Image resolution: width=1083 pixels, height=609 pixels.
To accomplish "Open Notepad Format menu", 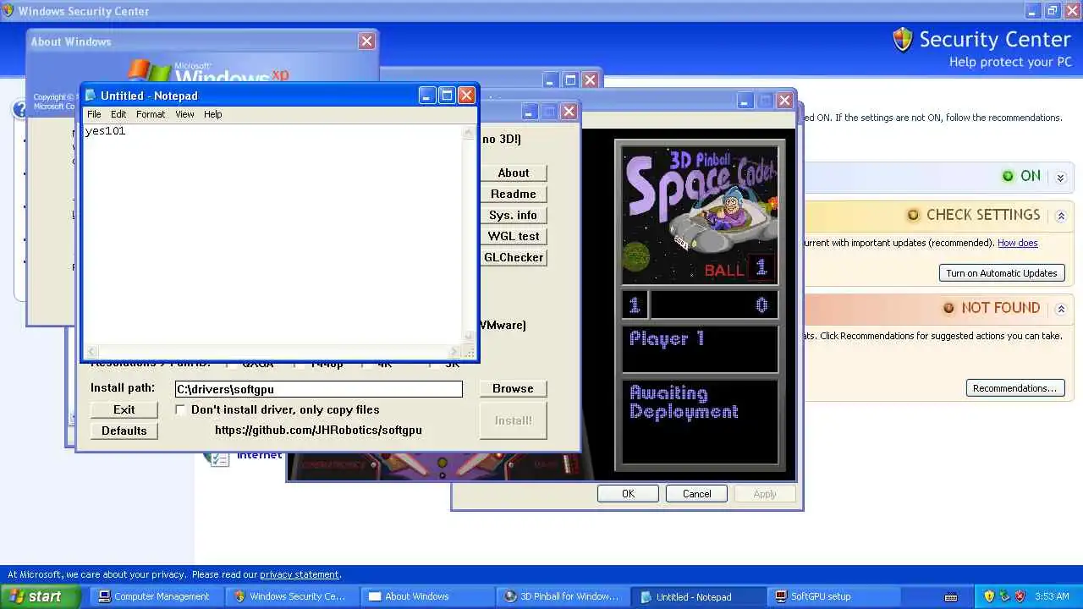I will coord(151,114).
